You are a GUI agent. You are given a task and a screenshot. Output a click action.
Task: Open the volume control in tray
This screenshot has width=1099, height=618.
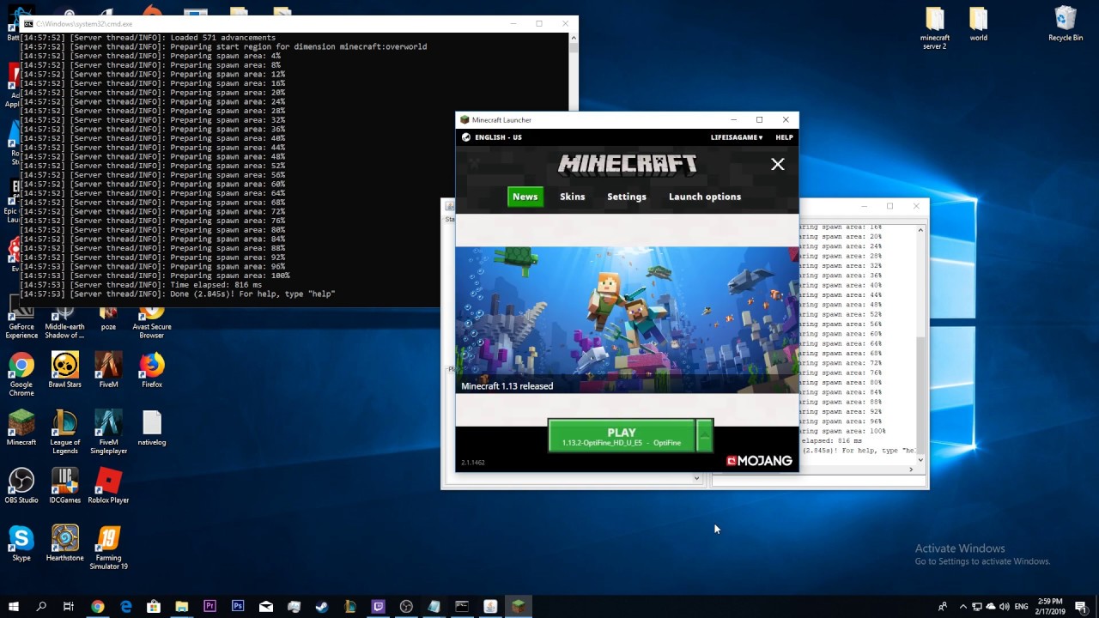1005,606
